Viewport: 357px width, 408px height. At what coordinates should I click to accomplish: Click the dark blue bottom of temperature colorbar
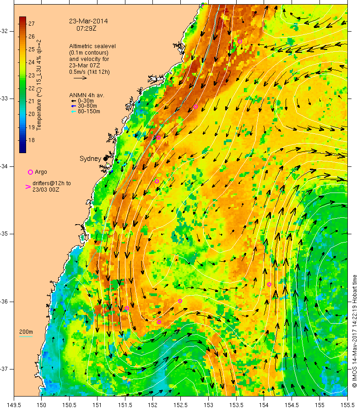[x=22, y=149]
